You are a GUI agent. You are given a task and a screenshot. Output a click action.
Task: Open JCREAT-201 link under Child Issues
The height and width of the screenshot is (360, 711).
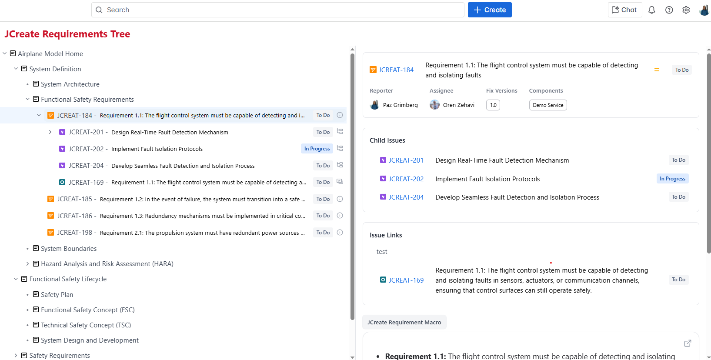[x=406, y=160]
